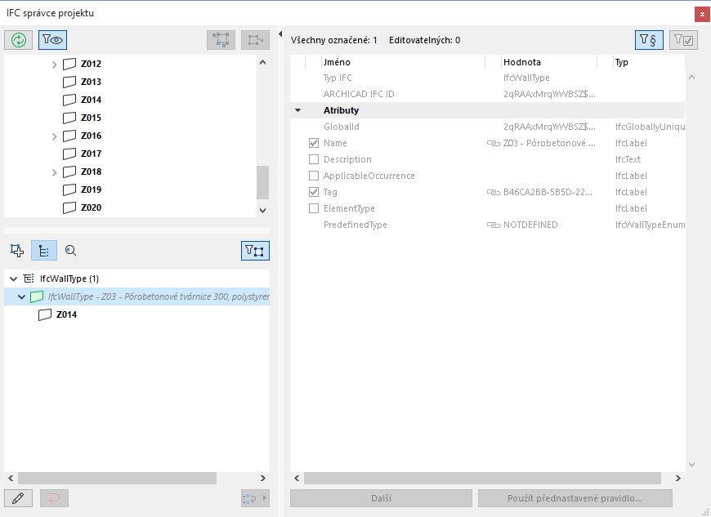The width and height of the screenshot is (711, 517).
Task: Uncheck the Name attribute checkbox
Action: coord(313,142)
